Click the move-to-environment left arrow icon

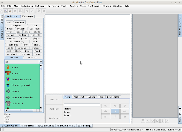tap(162, 121)
